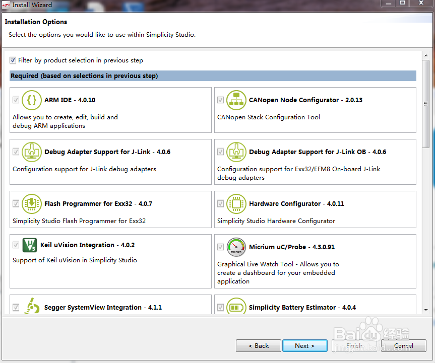Click Keil uVision Integration - 4.0.2 title

87,245
